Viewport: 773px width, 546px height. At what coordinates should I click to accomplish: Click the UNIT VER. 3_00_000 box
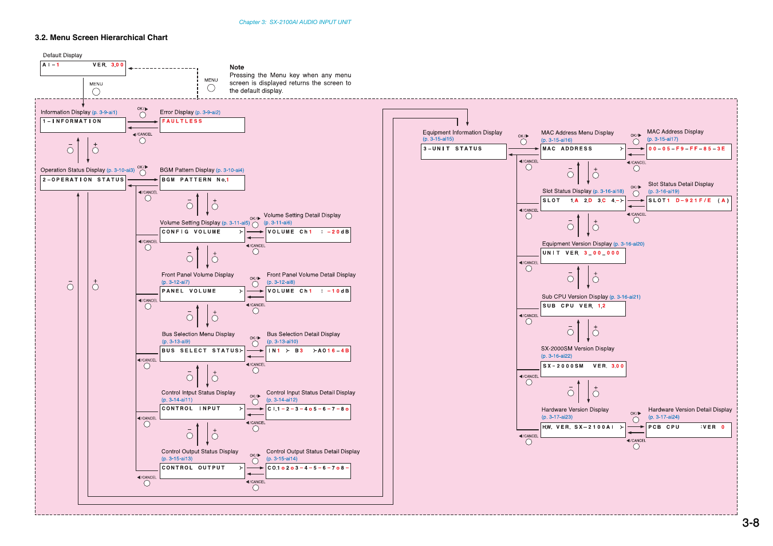click(583, 256)
